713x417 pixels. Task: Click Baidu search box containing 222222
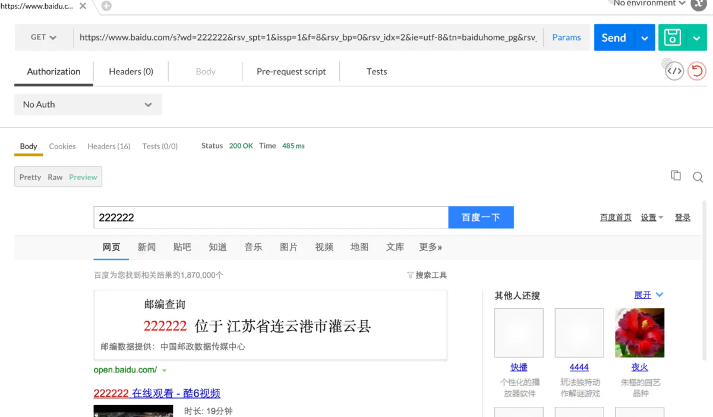point(271,217)
